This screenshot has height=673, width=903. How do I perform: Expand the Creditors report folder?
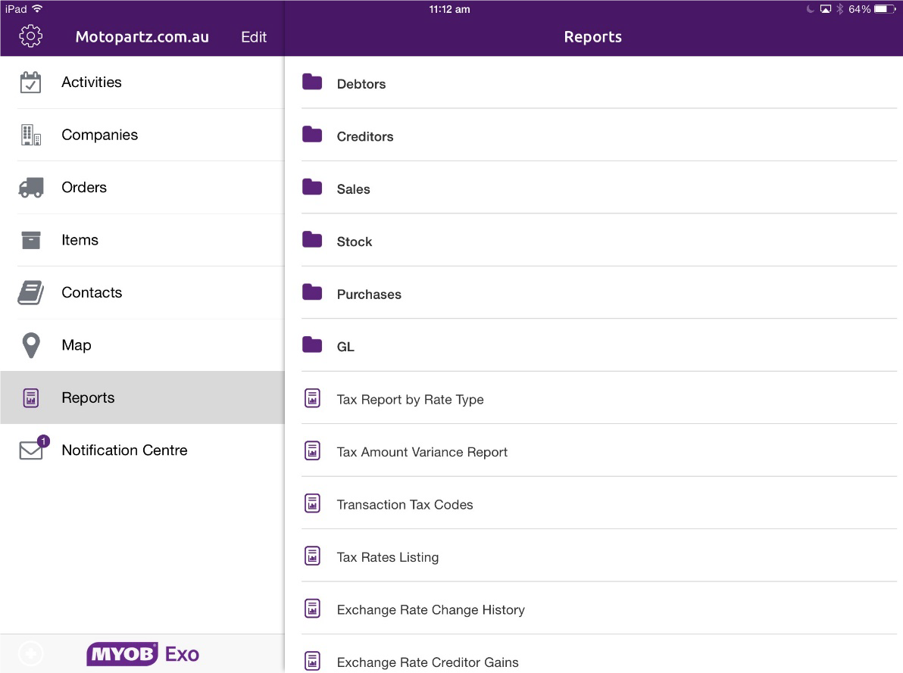click(364, 136)
